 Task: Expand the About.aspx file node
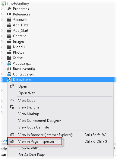click(2, 63)
